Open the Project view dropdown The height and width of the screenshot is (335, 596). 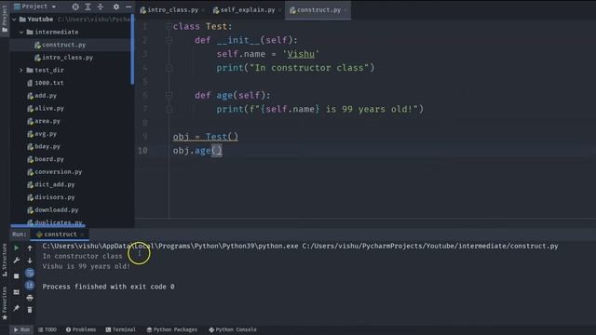click(35, 7)
